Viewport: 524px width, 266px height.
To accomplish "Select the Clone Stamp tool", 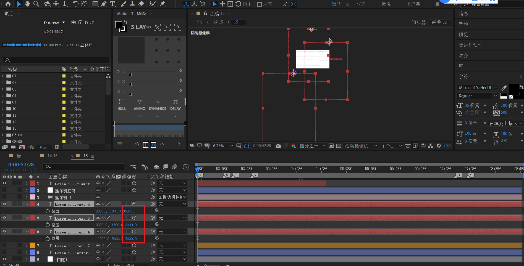I will click(x=132, y=4).
